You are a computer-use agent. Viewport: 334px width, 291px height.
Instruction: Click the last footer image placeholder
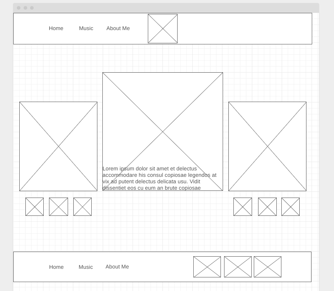coord(267,267)
